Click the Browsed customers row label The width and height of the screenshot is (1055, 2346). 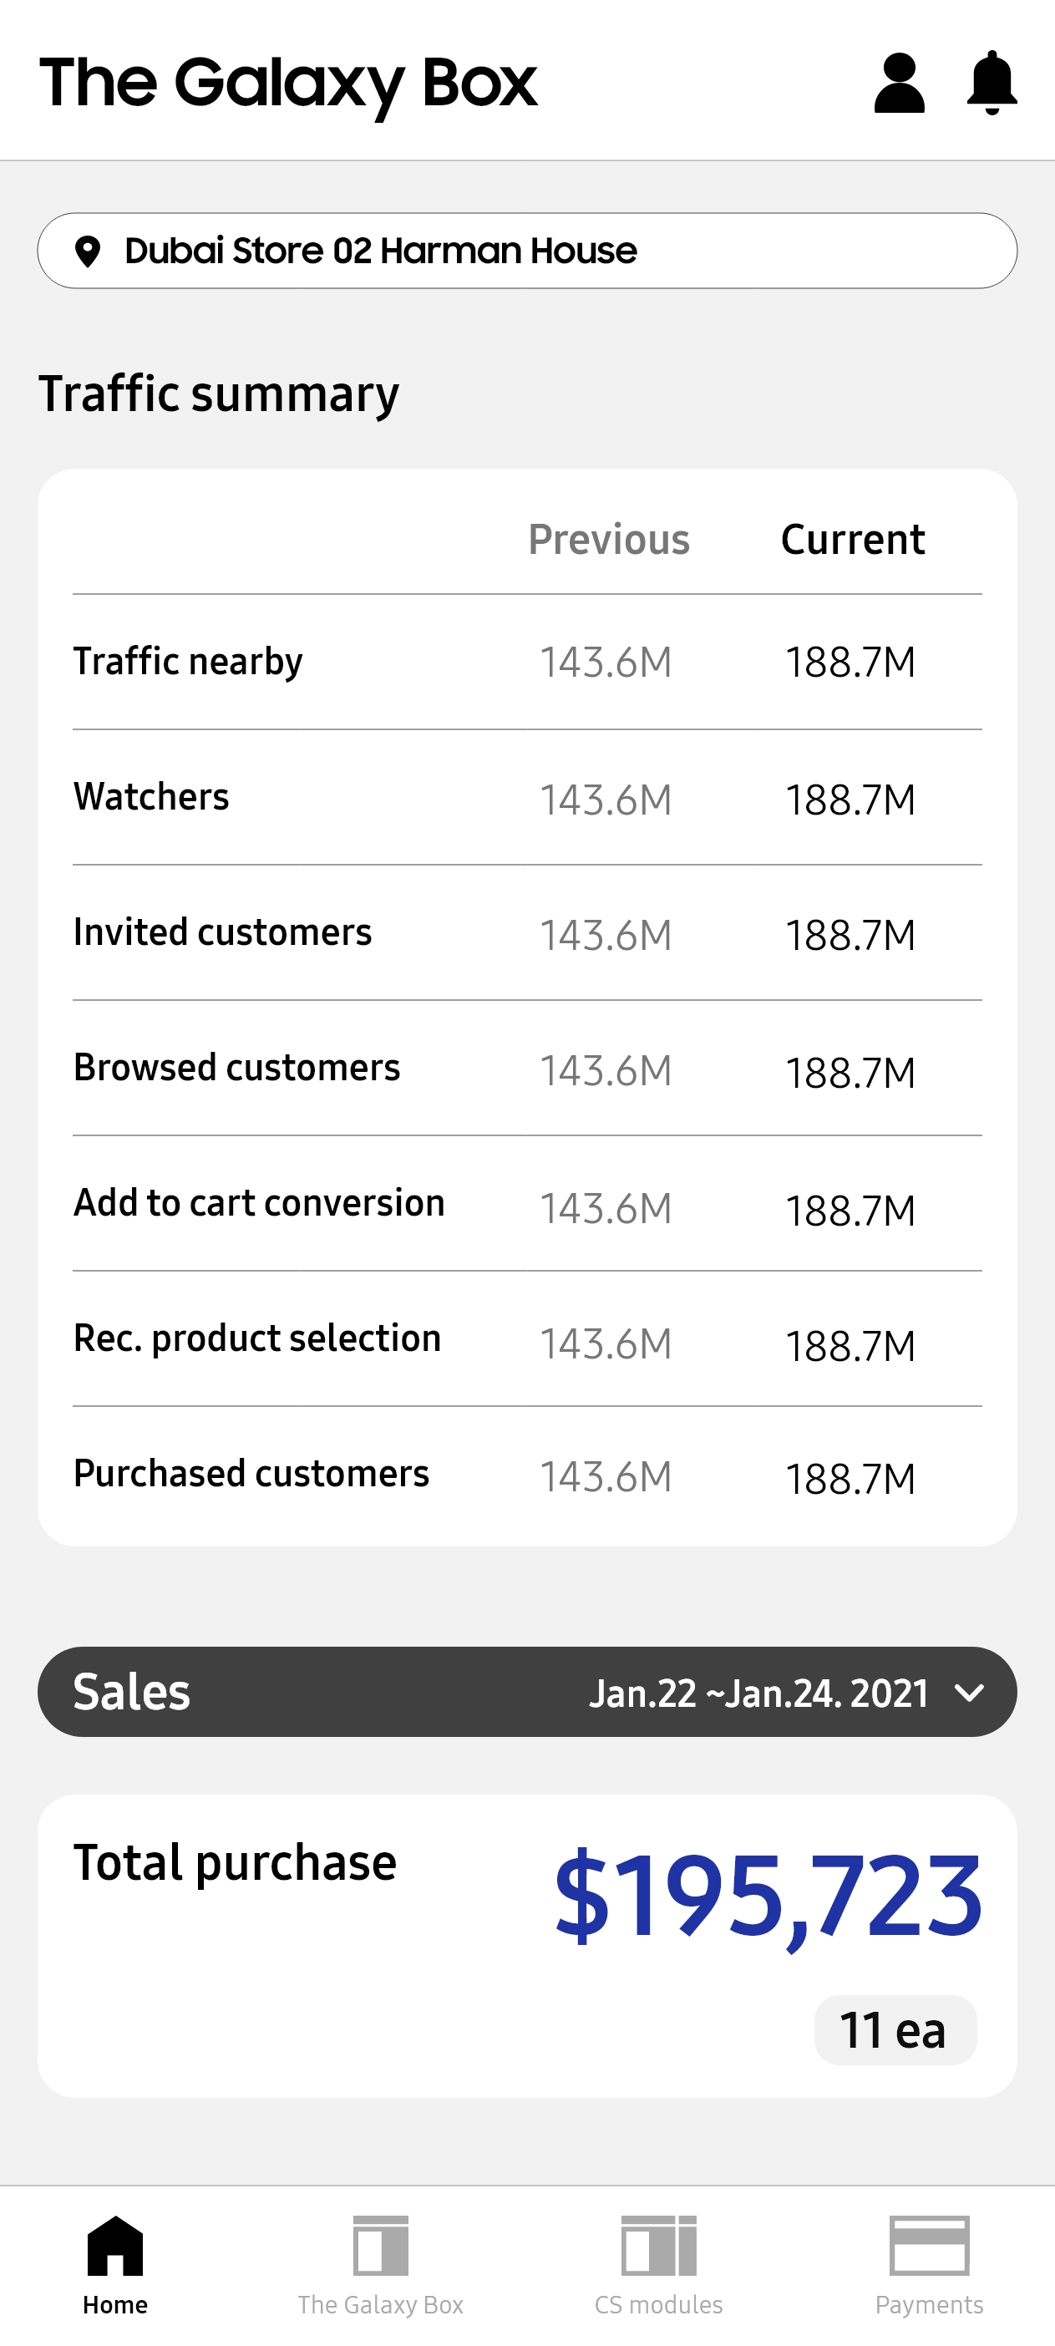[x=236, y=1068]
